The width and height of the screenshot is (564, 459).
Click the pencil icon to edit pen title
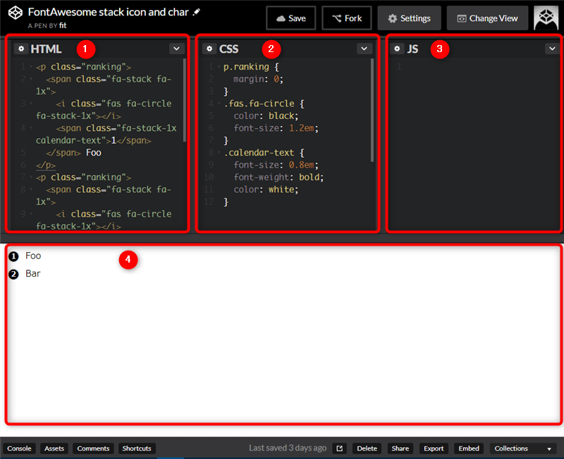click(x=197, y=12)
